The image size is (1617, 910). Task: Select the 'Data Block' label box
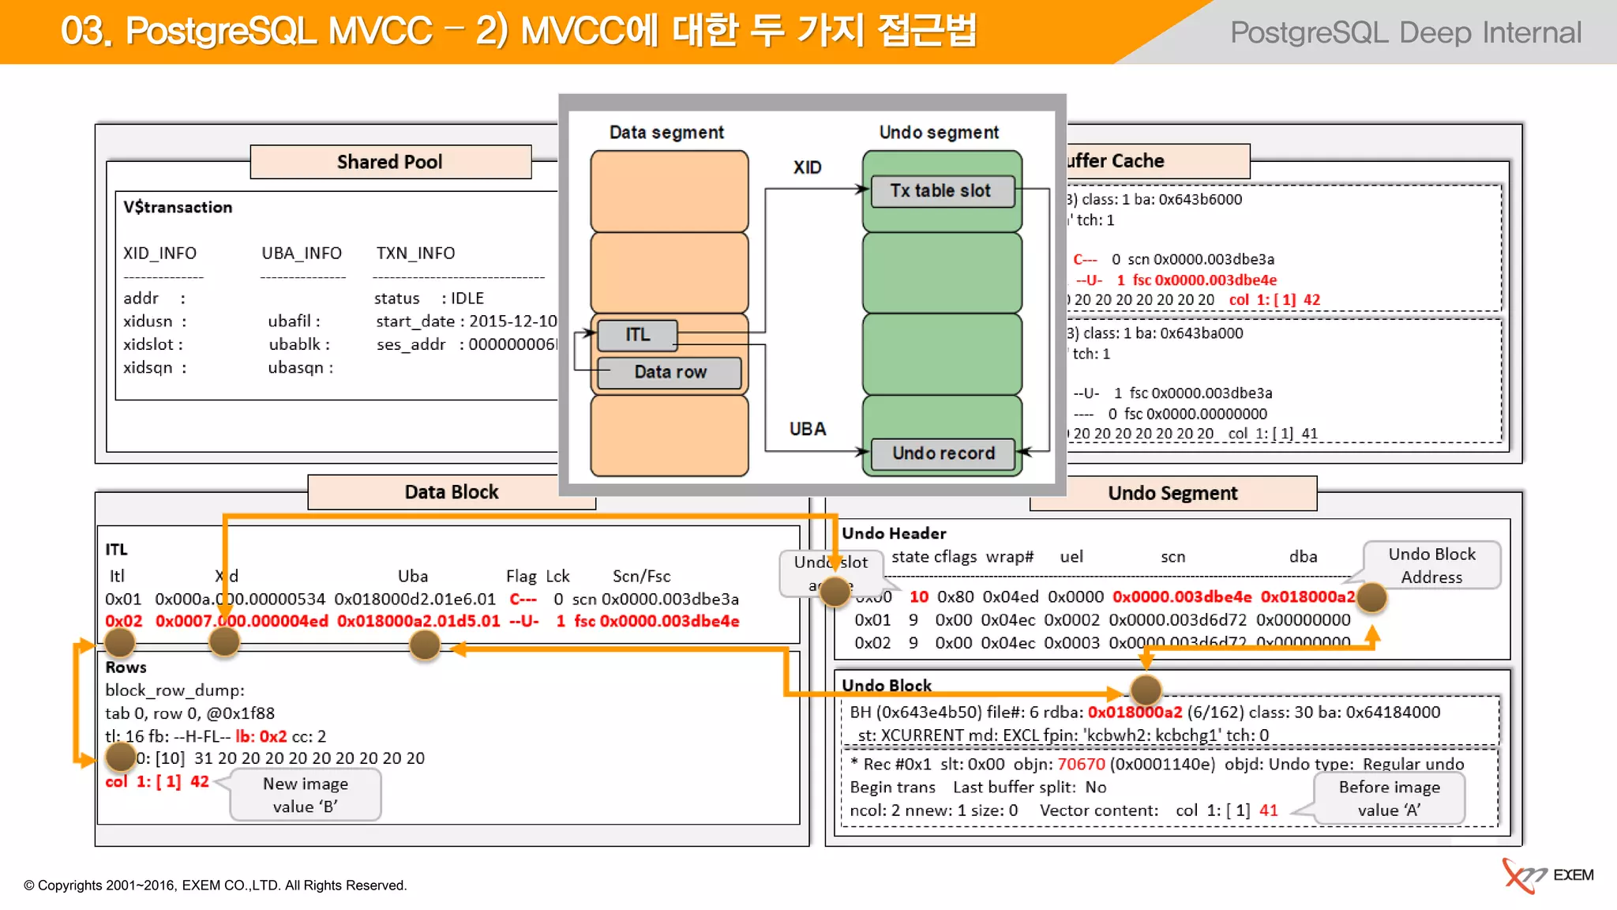452,492
